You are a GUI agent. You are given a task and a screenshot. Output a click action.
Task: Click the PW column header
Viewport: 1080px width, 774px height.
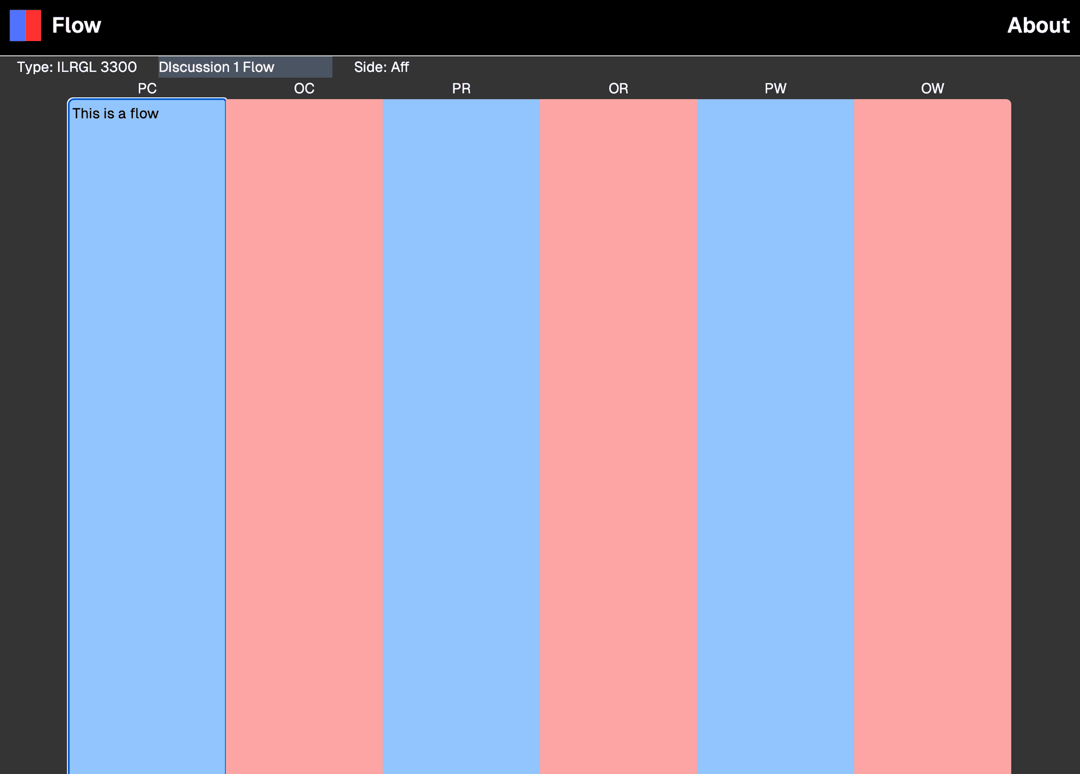coord(775,88)
